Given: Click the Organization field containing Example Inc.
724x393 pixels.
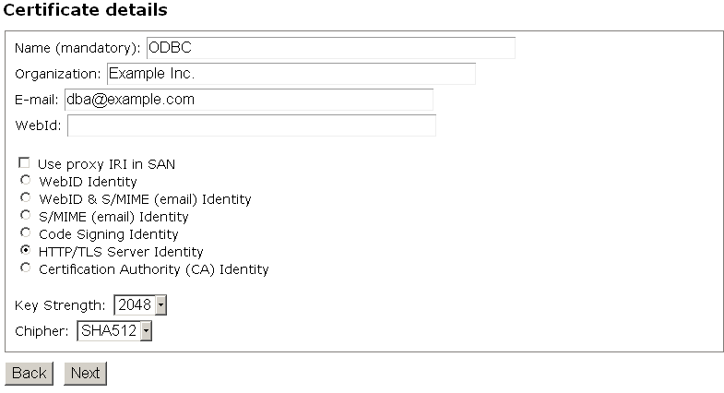Looking at the screenshot, I should [x=291, y=74].
